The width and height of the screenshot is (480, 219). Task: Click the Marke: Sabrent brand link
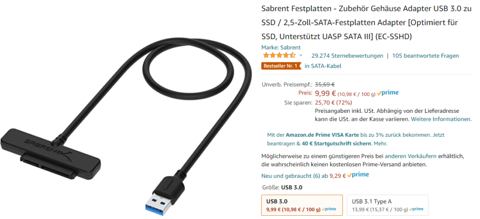(x=281, y=47)
